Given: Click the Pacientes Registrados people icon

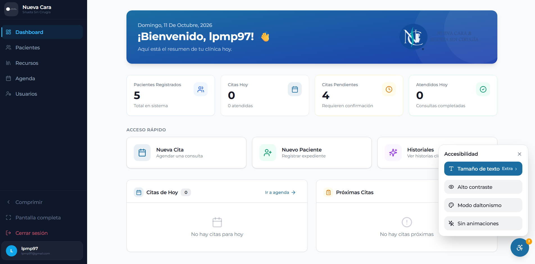Looking at the screenshot, I should click(x=201, y=89).
